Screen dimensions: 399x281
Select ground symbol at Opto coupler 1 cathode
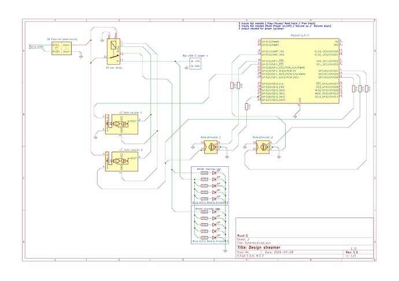(x=95, y=137)
